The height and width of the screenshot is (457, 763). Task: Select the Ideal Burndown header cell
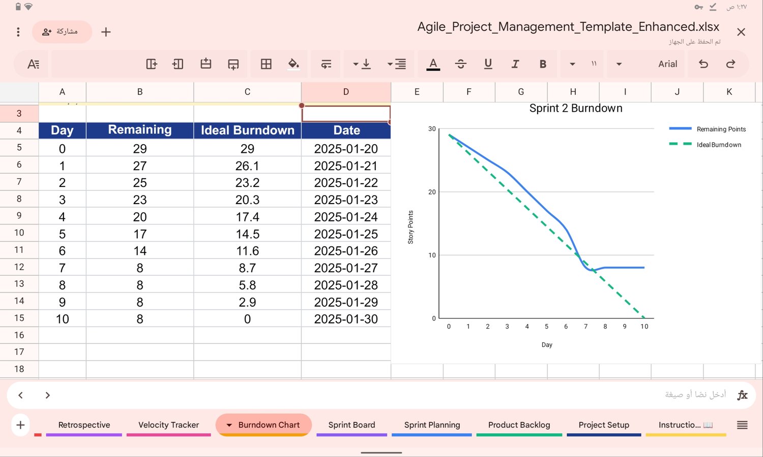point(247,130)
